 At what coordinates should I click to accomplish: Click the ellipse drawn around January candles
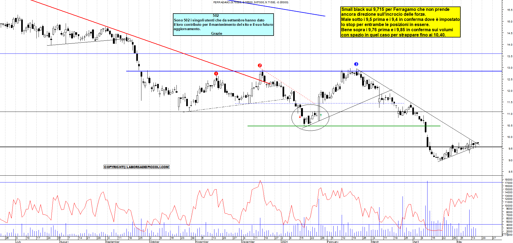pos(310,117)
